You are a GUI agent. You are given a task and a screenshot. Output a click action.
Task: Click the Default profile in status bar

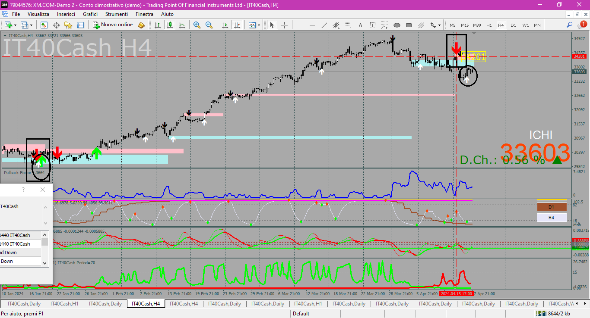click(x=301, y=314)
